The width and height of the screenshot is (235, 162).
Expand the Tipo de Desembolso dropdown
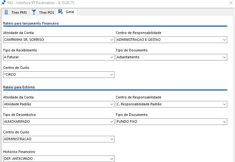coord(112,122)
